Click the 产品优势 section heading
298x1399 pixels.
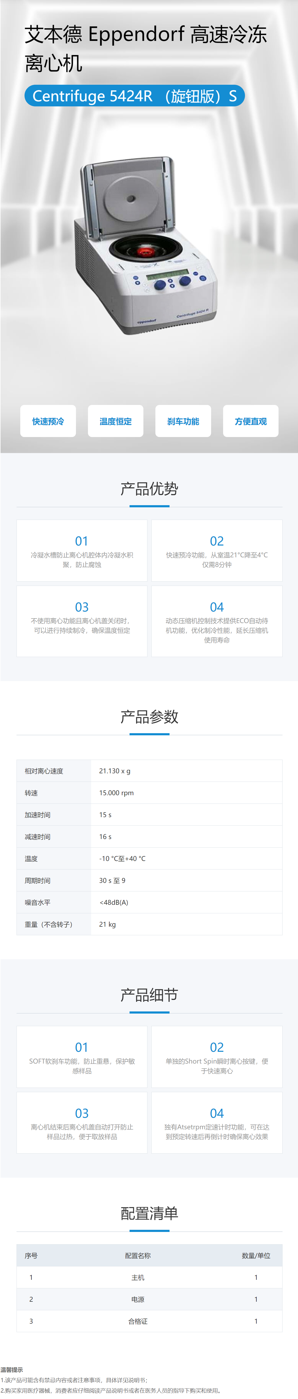[x=149, y=489]
